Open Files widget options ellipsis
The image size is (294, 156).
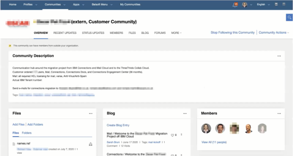(91, 114)
